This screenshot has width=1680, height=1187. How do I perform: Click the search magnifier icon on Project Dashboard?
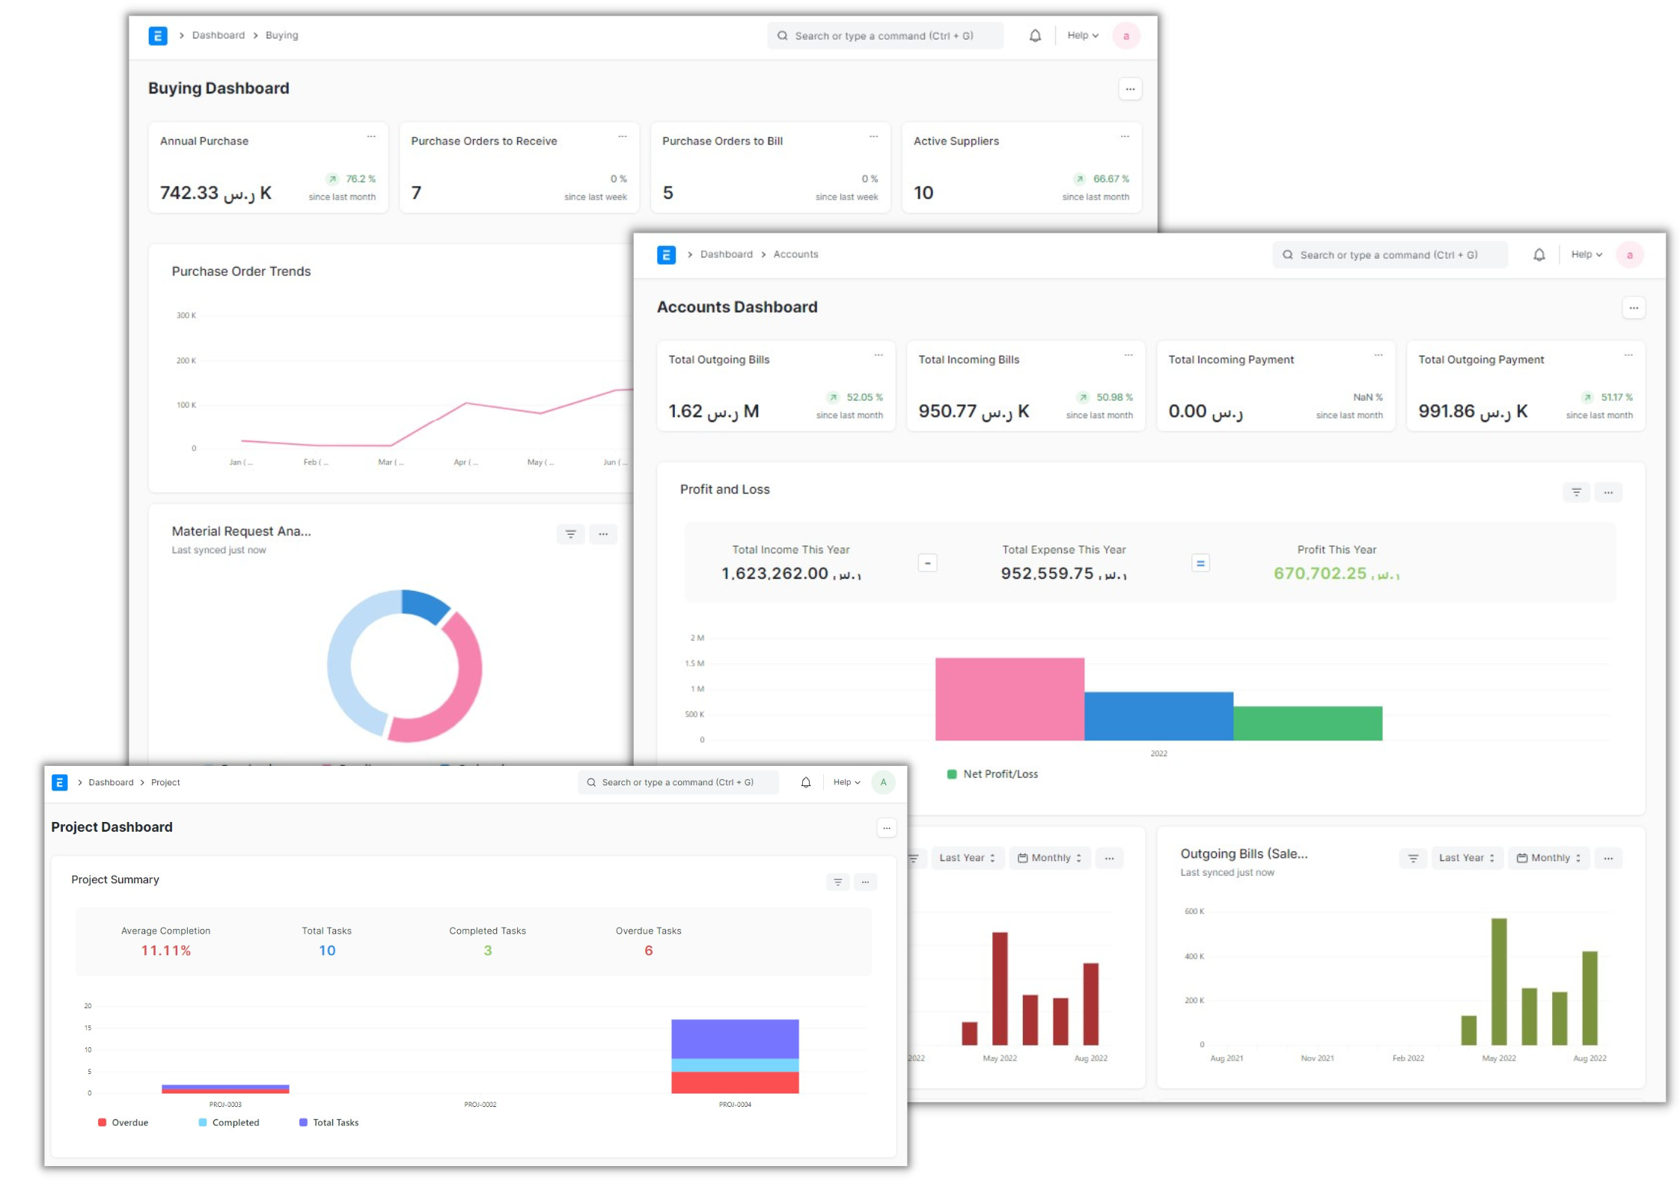tap(591, 782)
